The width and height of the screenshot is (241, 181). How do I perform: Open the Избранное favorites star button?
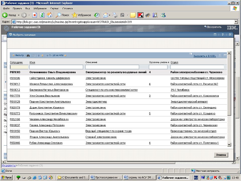pyautogui.click(x=81, y=15)
